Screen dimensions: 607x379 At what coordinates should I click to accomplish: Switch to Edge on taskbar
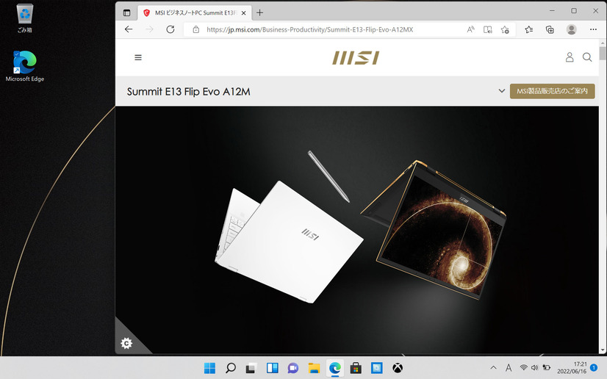(335, 368)
